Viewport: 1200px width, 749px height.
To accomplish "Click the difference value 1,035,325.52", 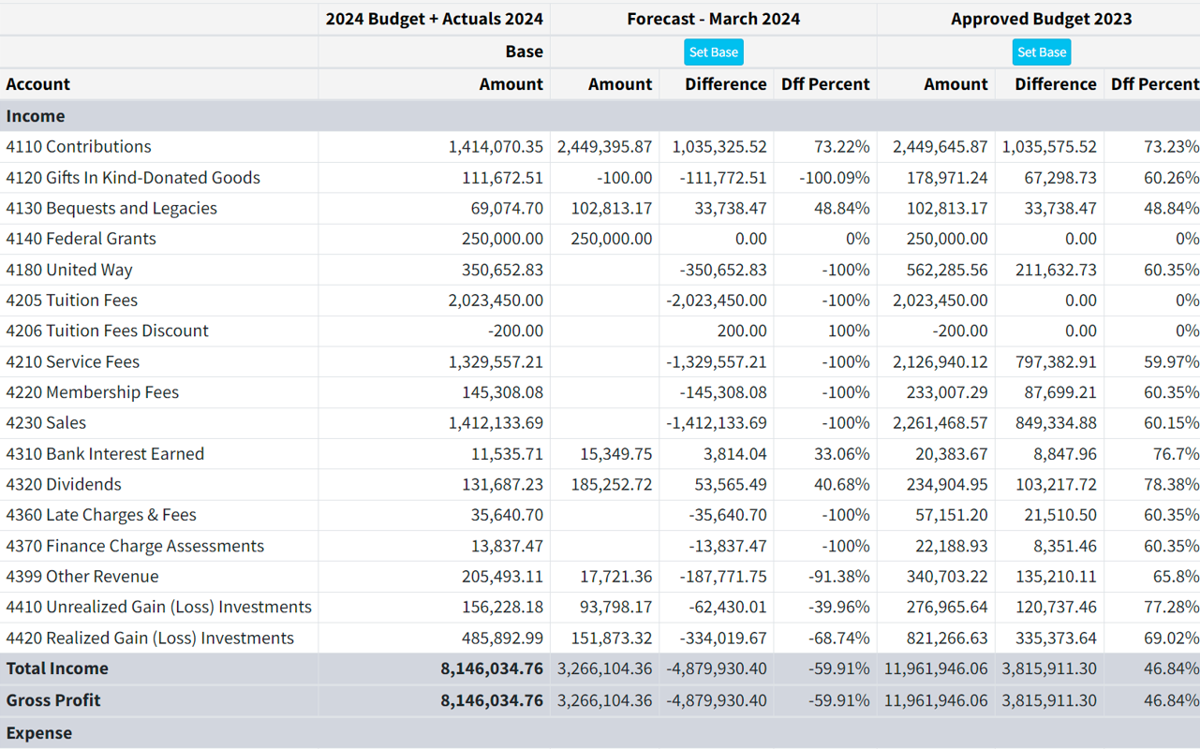I will (x=719, y=147).
